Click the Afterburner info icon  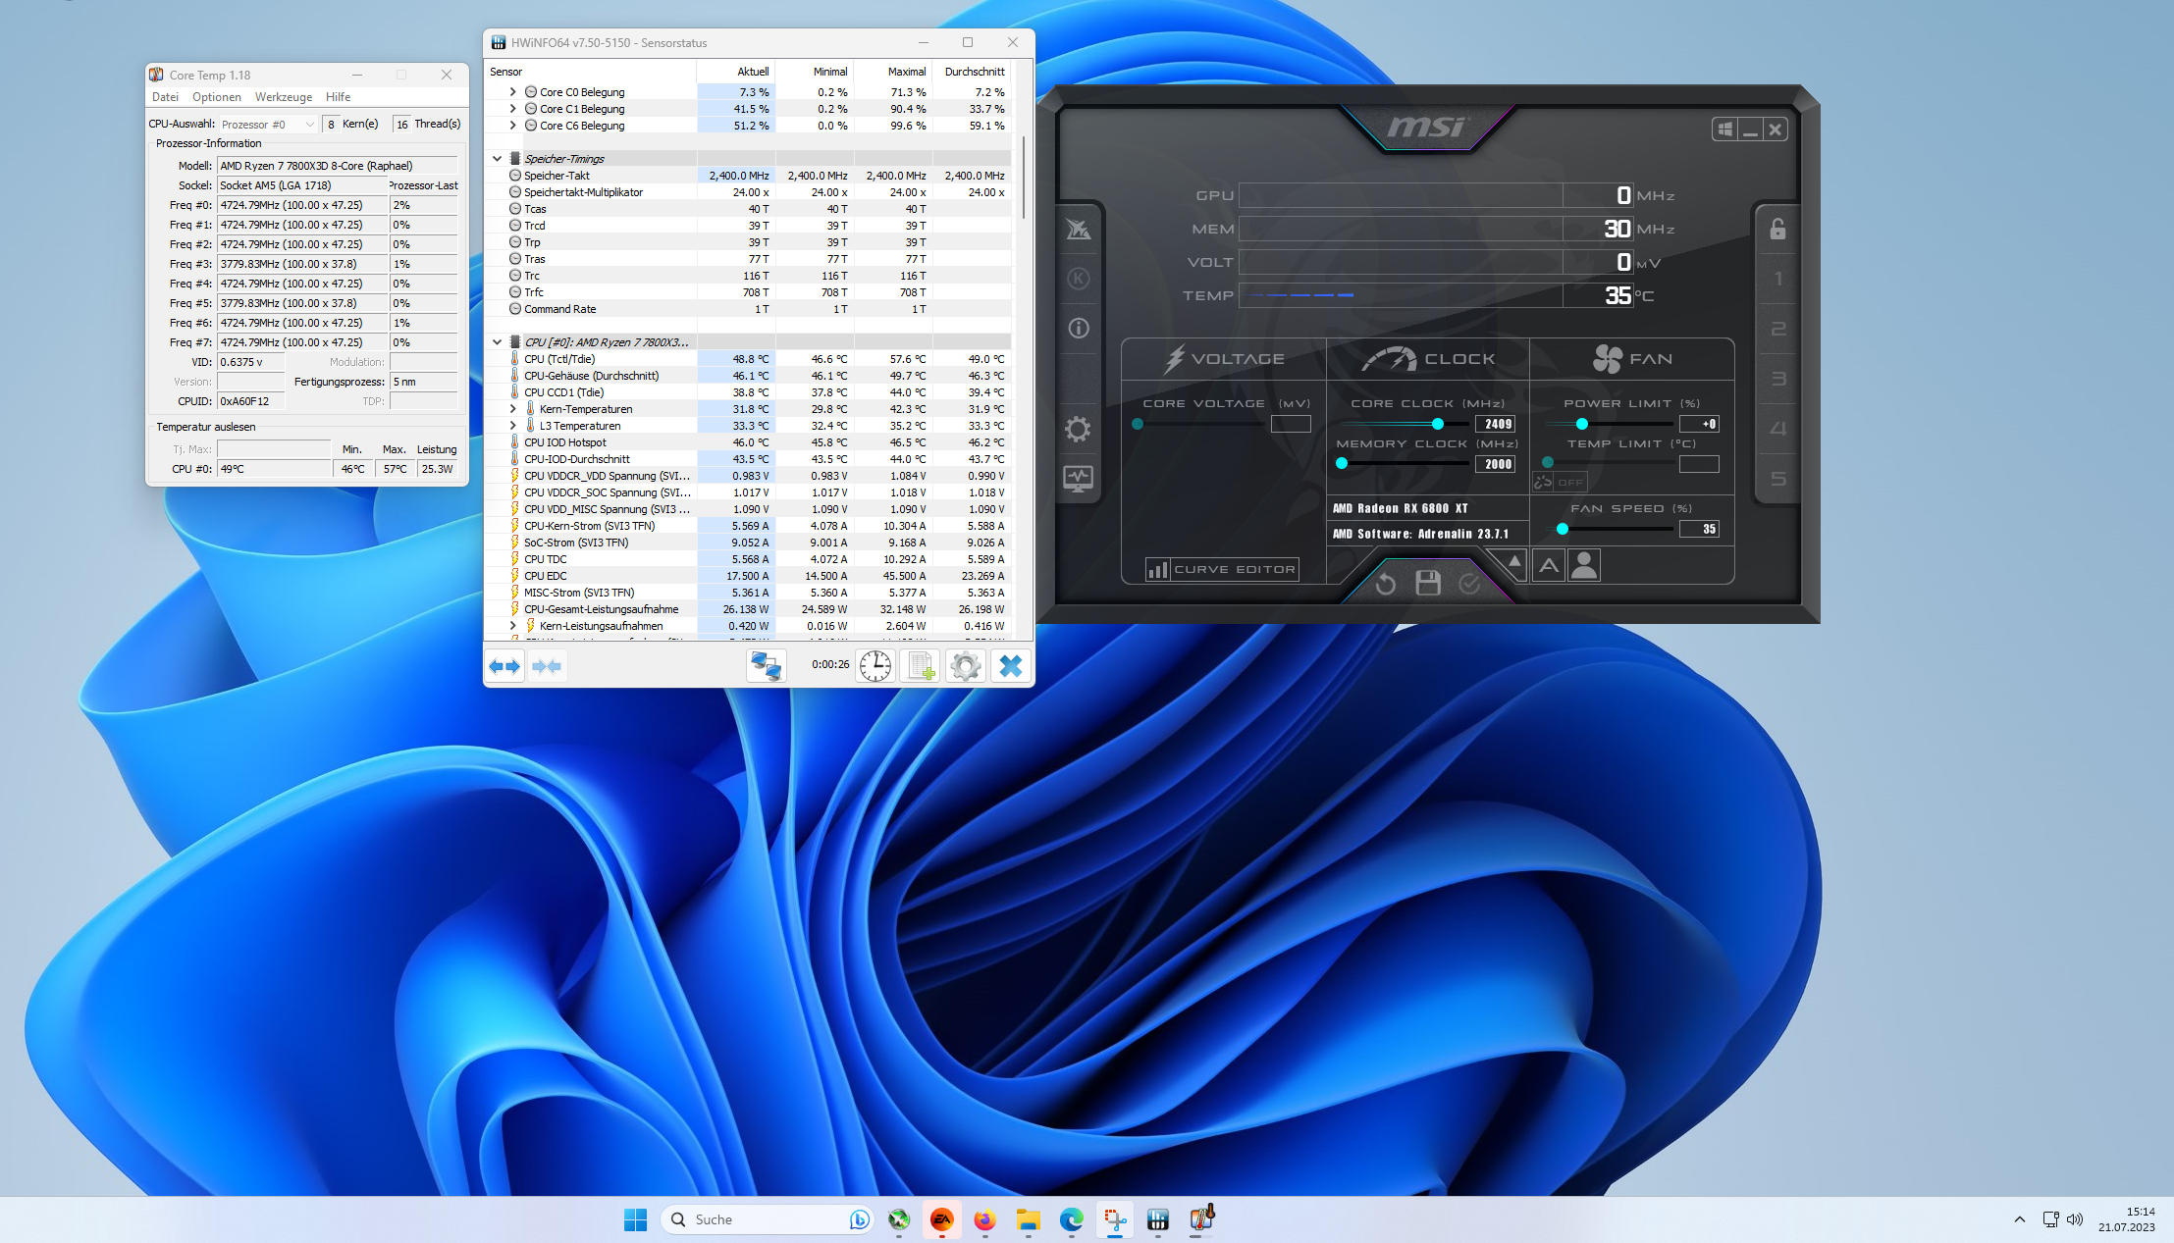(1078, 329)
